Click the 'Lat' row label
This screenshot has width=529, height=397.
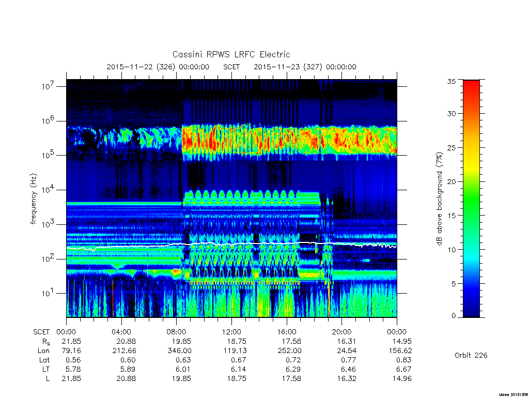click(44, 360)
